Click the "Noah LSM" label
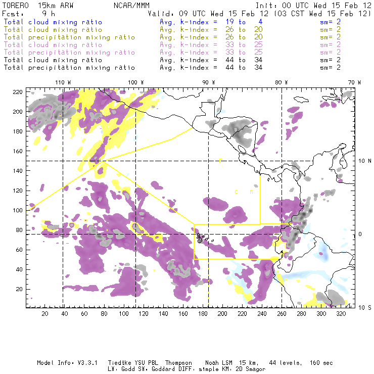This screenshot has height=374, width=374. pos(219,363)
